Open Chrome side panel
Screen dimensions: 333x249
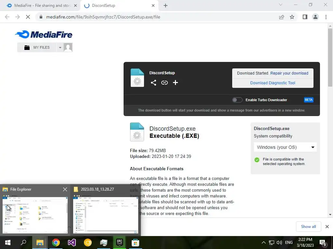pyautogui.click(x=305, y=17)
